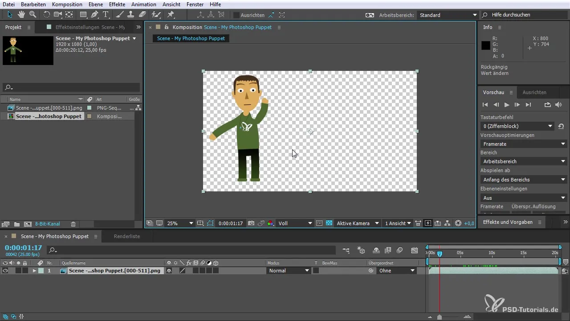Viewport: 570px width, 321px height.
Task: Select the Unified Camera tool
Action: pyautogui.click(x=57, y=14)
